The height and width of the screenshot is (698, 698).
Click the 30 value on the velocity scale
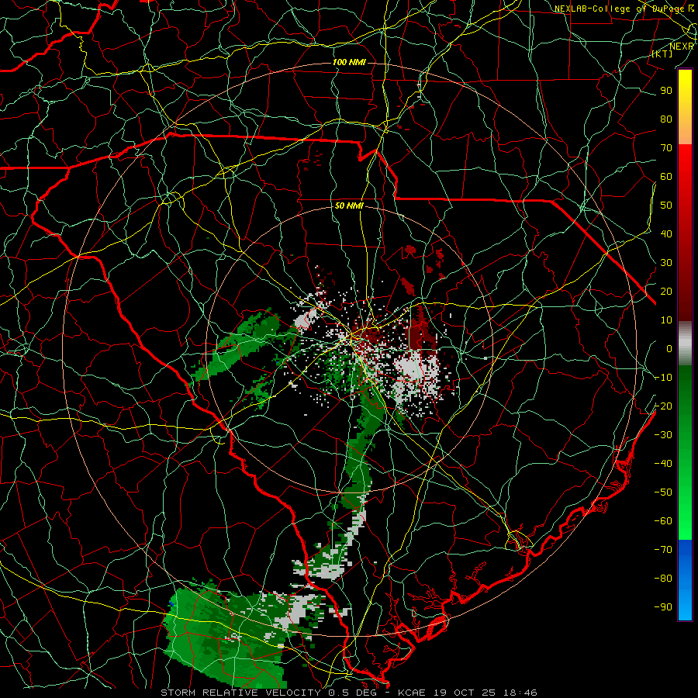pos(666,263)
